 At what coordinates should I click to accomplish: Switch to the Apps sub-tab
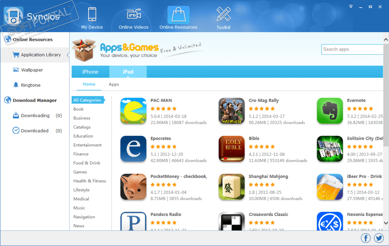point(114,84)
